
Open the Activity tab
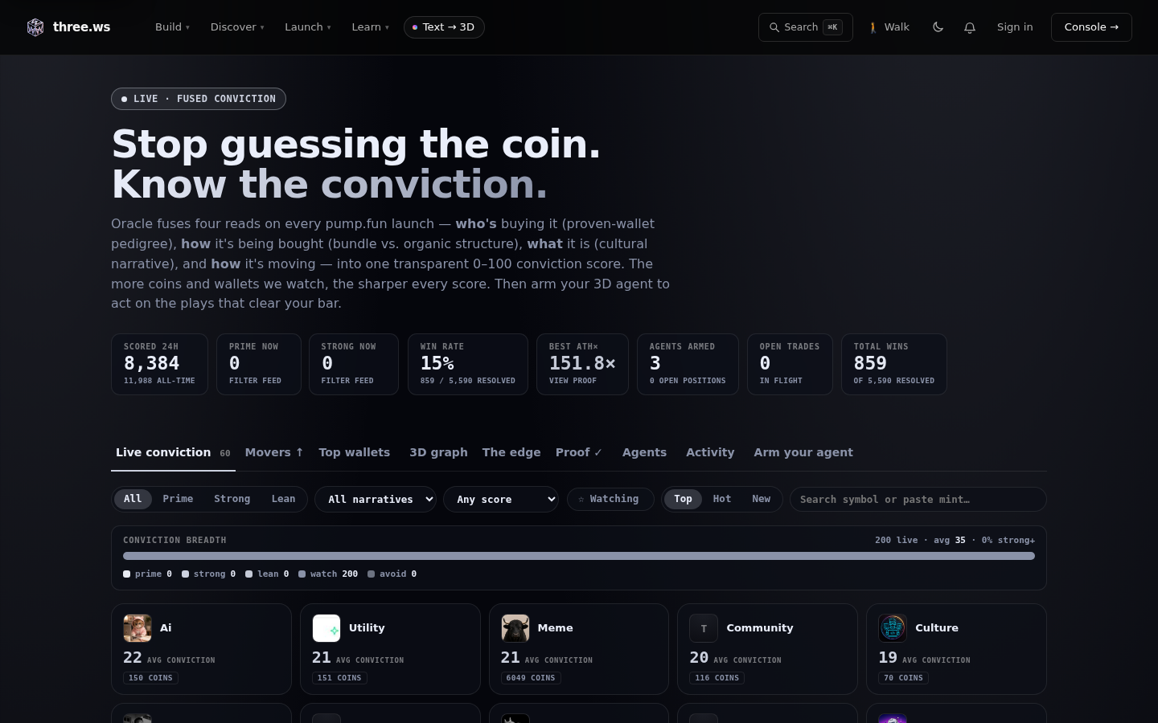click(x=710, y=453)
